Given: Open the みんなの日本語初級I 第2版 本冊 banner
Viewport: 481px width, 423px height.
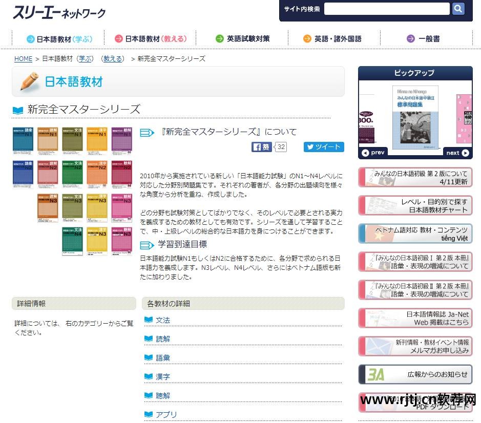Looking at the screenshot, I should coord(415,262).
